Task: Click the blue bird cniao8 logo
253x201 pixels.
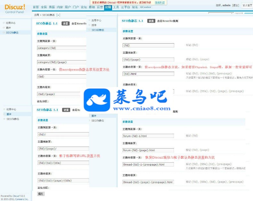Action: [x=97, y=100]
